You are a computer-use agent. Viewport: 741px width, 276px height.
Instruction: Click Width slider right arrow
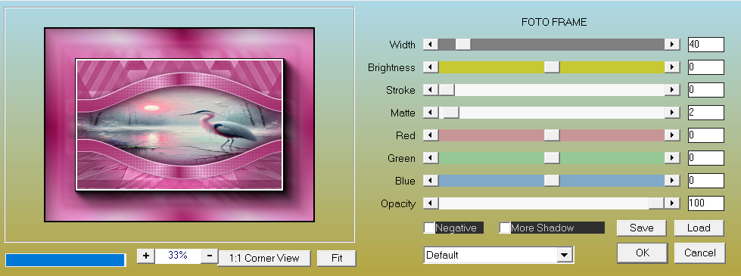(672, 45)
